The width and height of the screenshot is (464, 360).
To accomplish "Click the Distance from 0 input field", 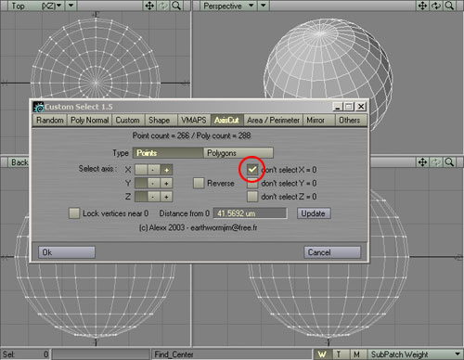I will [251, 213].
